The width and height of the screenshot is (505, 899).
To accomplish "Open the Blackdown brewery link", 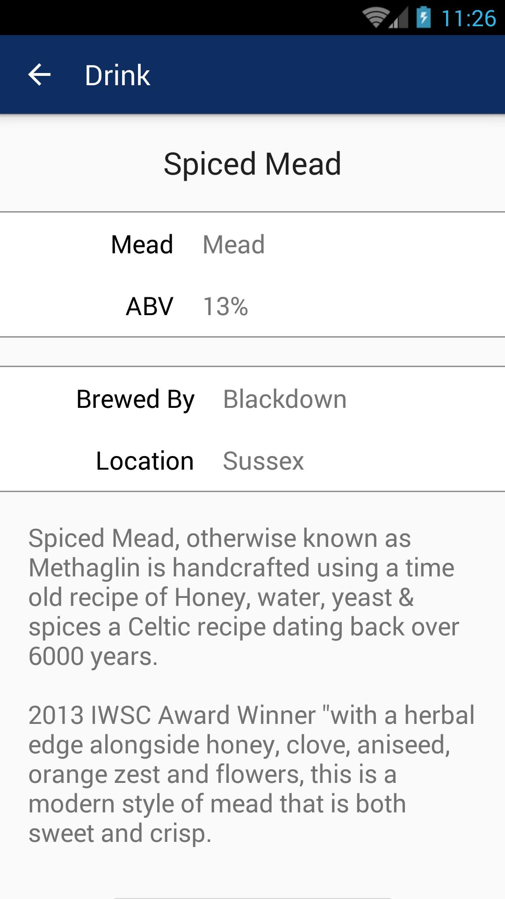I will pyautogui.click(x=285, y=399).
